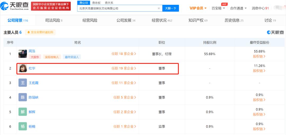The height and width of the screenshot is (135, 286).
Task: Open 消息中心 notifications
Action: tap(260, 8)
